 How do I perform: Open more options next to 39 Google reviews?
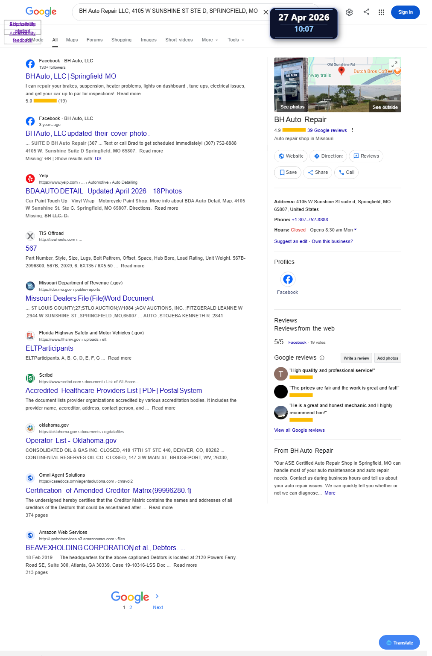click(x=352, y=130)
